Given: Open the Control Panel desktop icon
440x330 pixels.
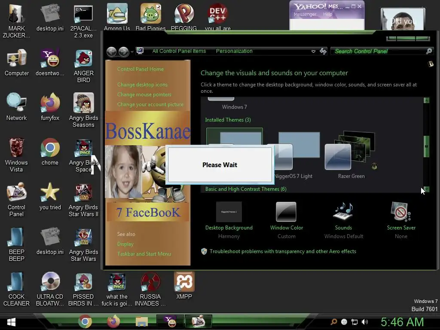Looking at the screenshot, I should [x=16, y=199].
